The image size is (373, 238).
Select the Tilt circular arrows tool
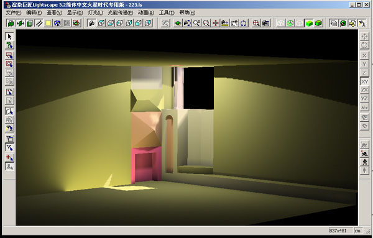coord(244,23)
